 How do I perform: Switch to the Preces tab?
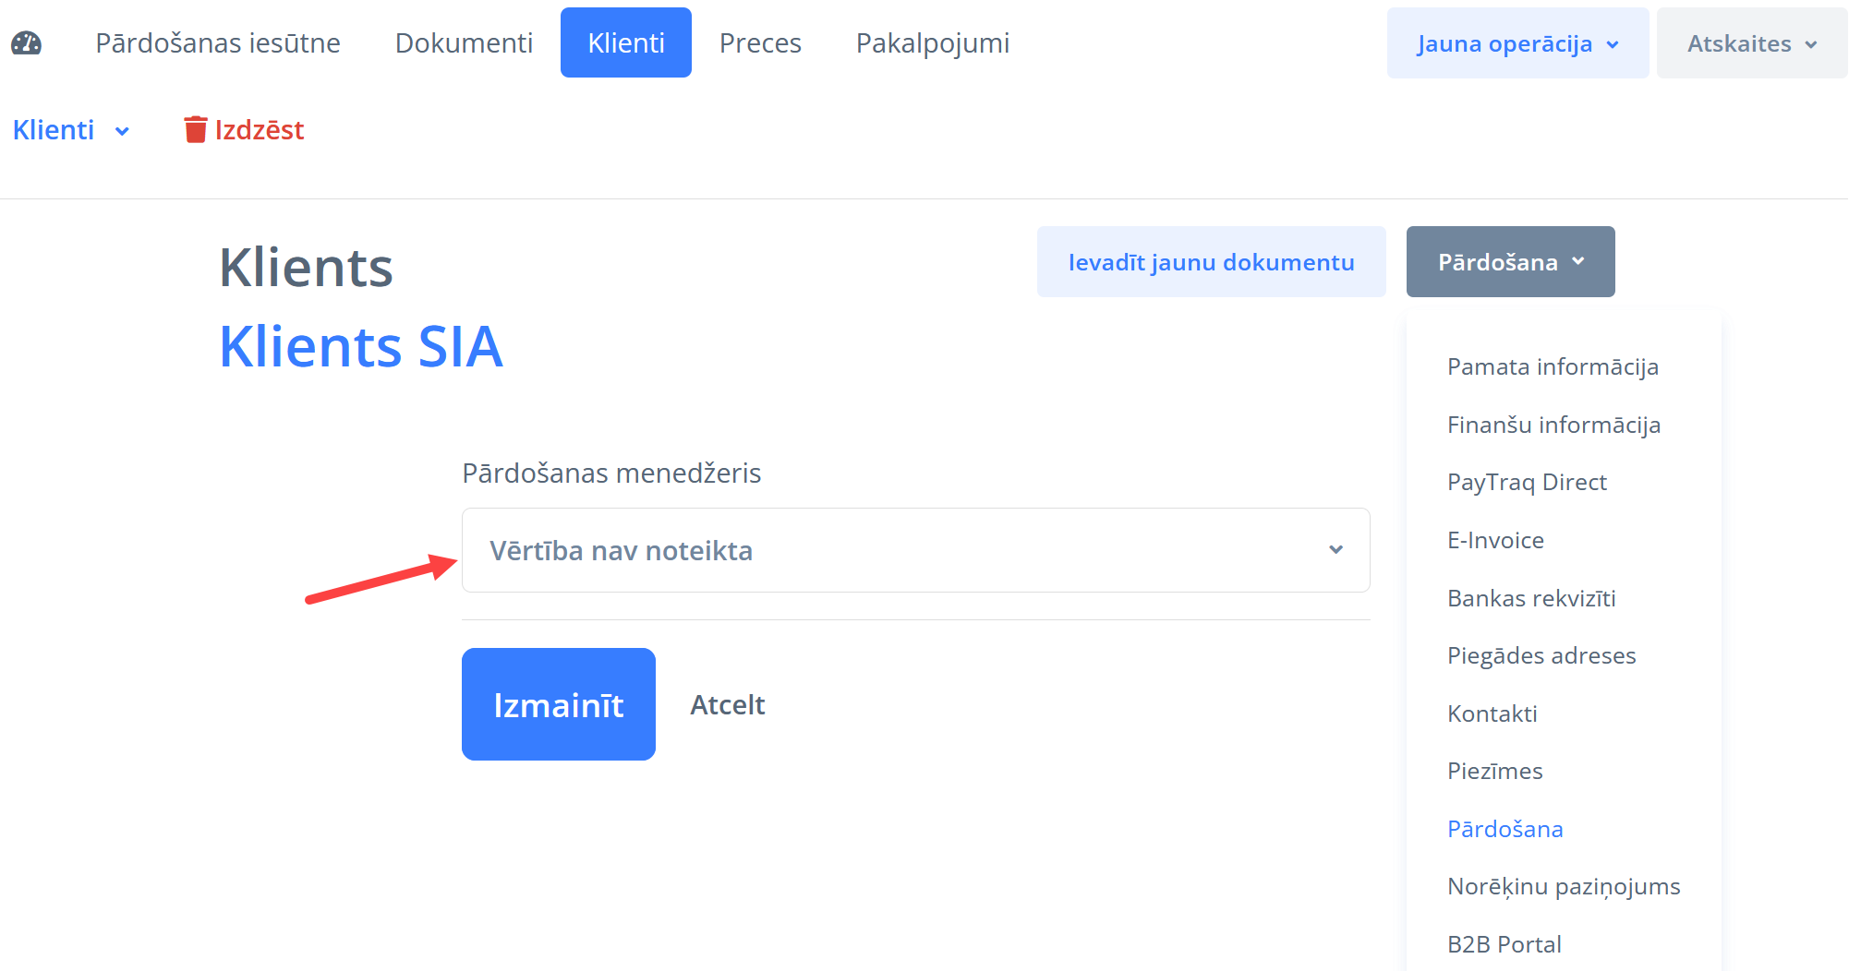click(x=760, y=43)
